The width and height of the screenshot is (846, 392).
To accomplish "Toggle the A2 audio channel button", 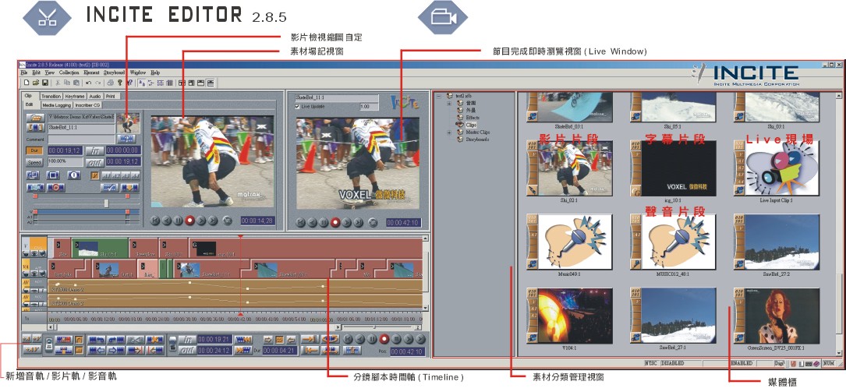I will tap(116, 176).
